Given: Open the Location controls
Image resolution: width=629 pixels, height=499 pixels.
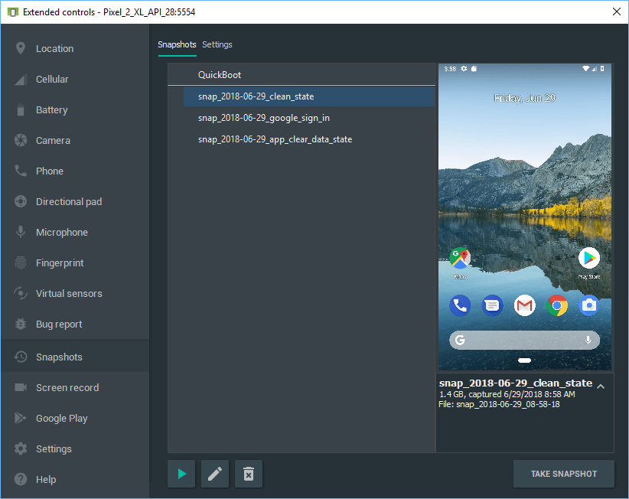Looking at the screenshot, I should 57,48.
